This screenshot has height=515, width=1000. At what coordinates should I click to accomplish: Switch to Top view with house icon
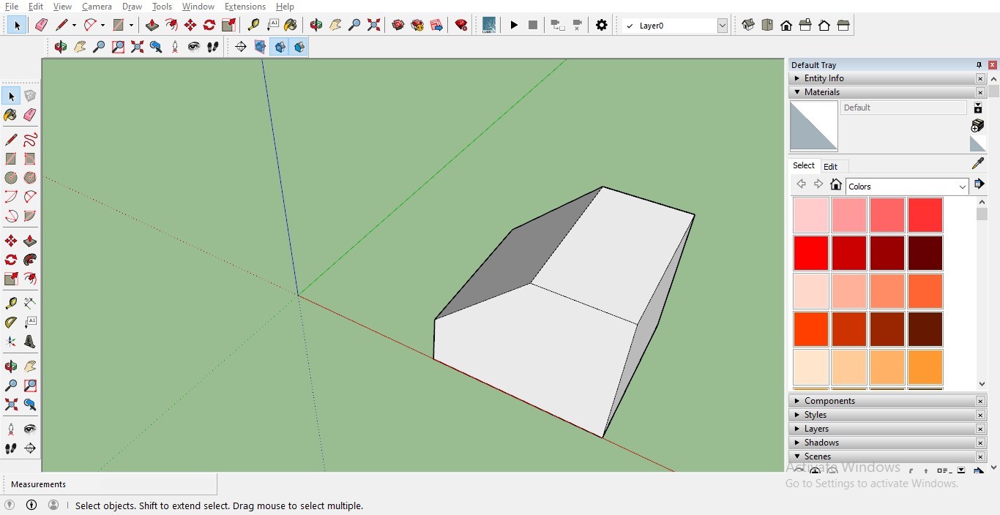[767, 25]
